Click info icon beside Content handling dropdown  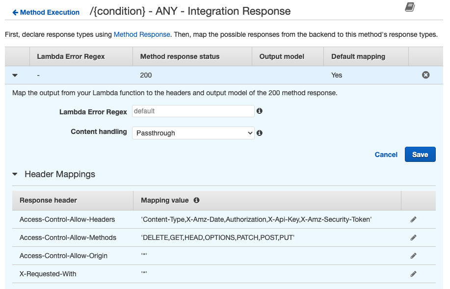pyautogui.click(x=260, y=133)
